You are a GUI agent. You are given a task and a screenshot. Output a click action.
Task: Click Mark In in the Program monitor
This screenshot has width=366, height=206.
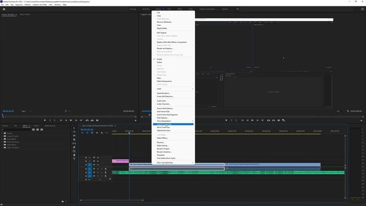tap(231, 120)
